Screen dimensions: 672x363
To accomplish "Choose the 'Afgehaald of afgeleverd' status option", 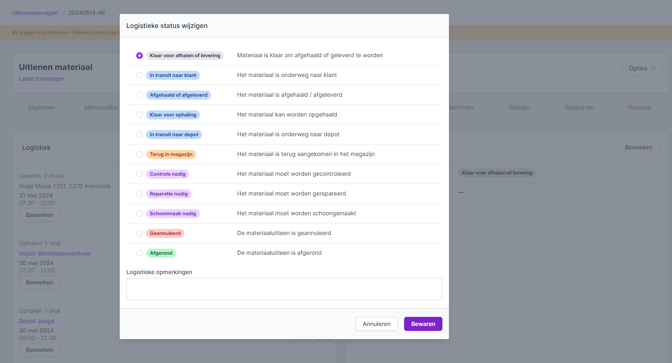I will pyautogui.click(x=140, y=95).
